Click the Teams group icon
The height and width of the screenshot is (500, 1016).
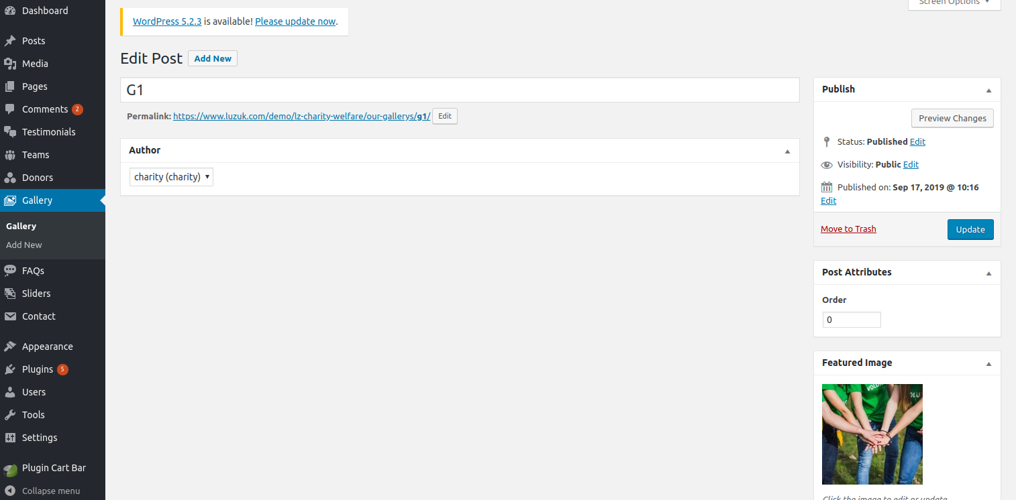point(10,155)
